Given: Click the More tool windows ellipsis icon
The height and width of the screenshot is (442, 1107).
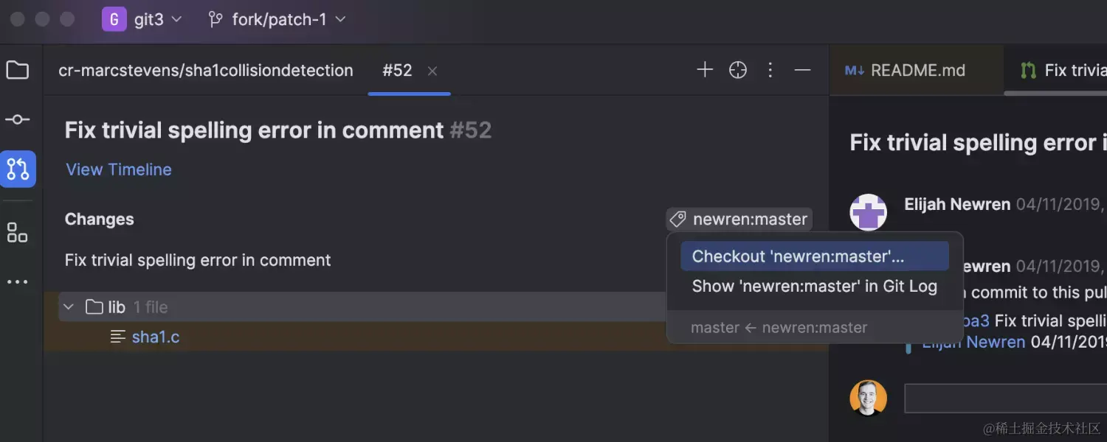Looking at the screenshot, I should pos(18,281).
